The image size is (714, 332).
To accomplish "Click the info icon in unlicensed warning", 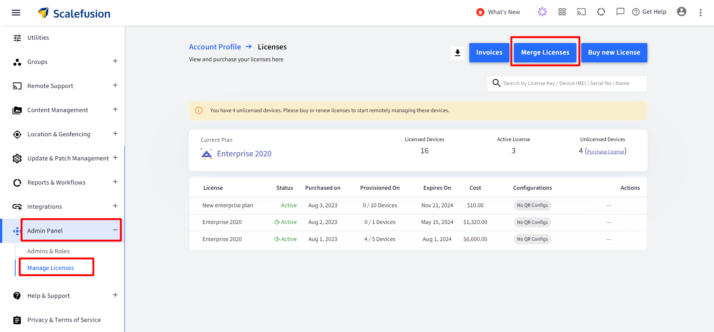I will coord(199,110).
